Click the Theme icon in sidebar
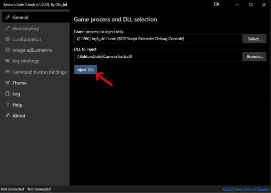 click(8, 82)
